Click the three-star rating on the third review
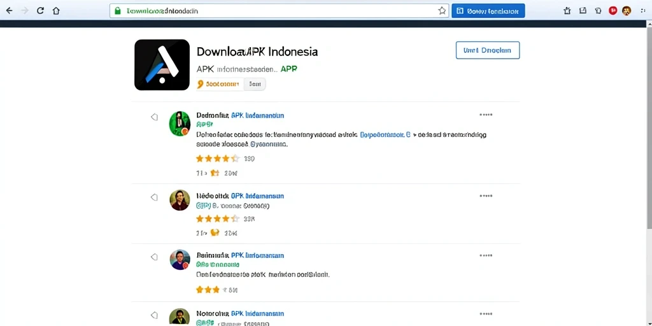 click(208, 290)
